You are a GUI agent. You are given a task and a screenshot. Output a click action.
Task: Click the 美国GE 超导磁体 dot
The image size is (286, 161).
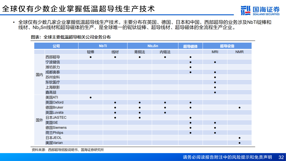(190, 123)
